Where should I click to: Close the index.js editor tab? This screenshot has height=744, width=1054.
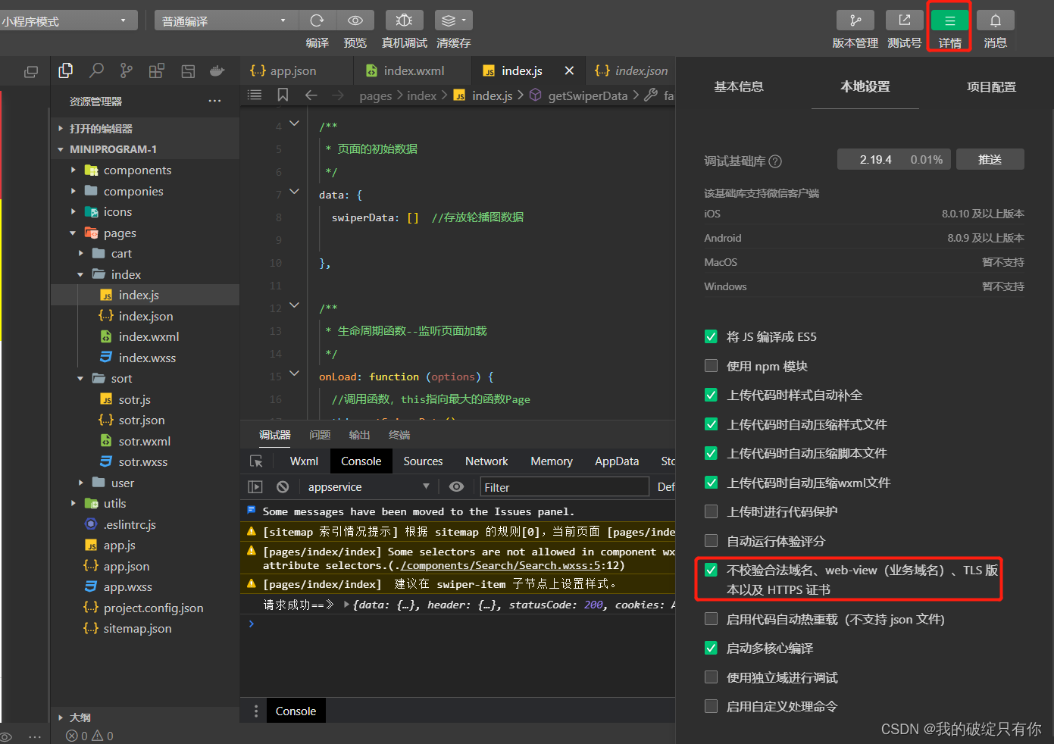[x=569, y=70]
